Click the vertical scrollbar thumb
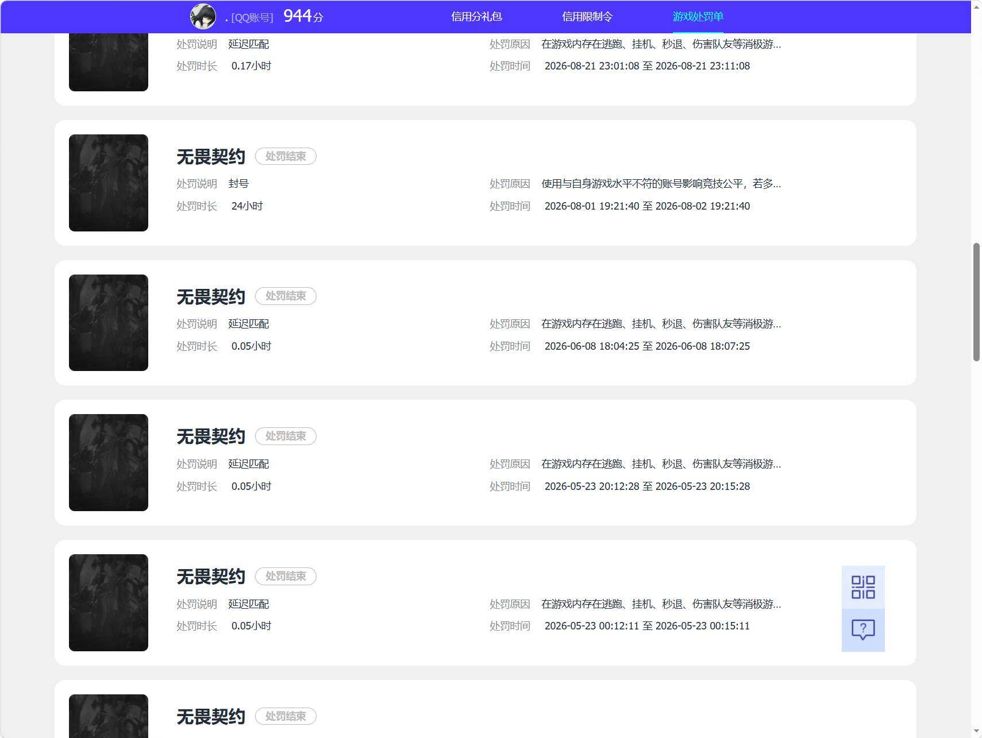Viewport: 982px width, 738px height. 976,302
